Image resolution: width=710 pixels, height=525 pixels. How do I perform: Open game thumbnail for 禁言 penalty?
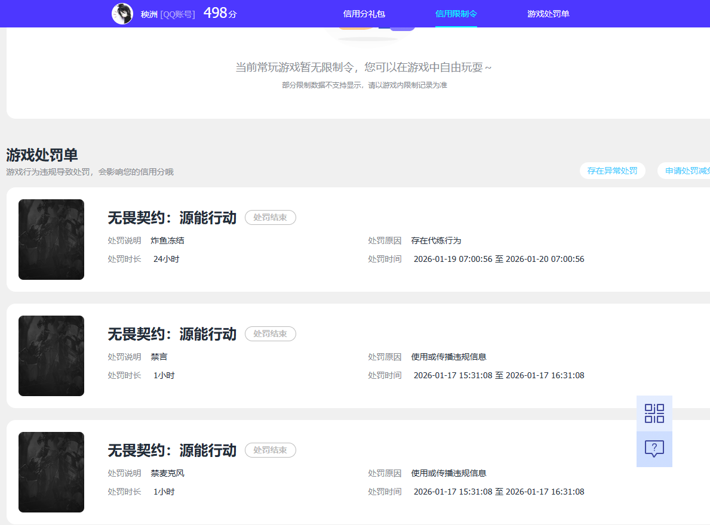pyautogui.click(x=51, y=356)
